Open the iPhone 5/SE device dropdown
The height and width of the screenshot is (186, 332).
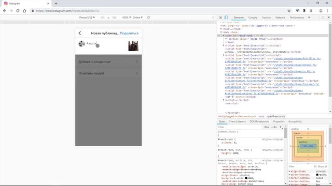(x=87, y=18)
